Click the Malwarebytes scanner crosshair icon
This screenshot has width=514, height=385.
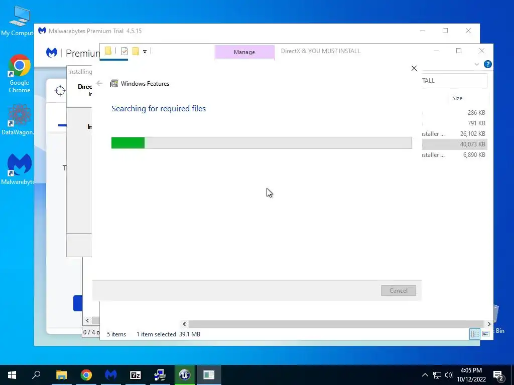click(60, 91)
